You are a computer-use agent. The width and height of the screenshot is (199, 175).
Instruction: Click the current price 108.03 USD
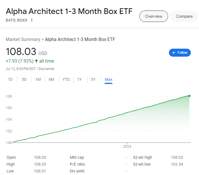[26, 52]
